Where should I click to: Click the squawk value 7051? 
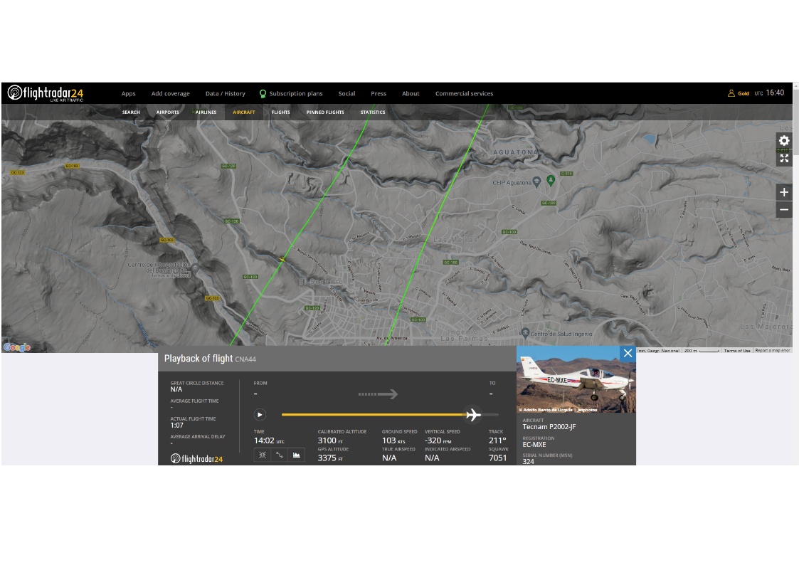click(498, 458)
